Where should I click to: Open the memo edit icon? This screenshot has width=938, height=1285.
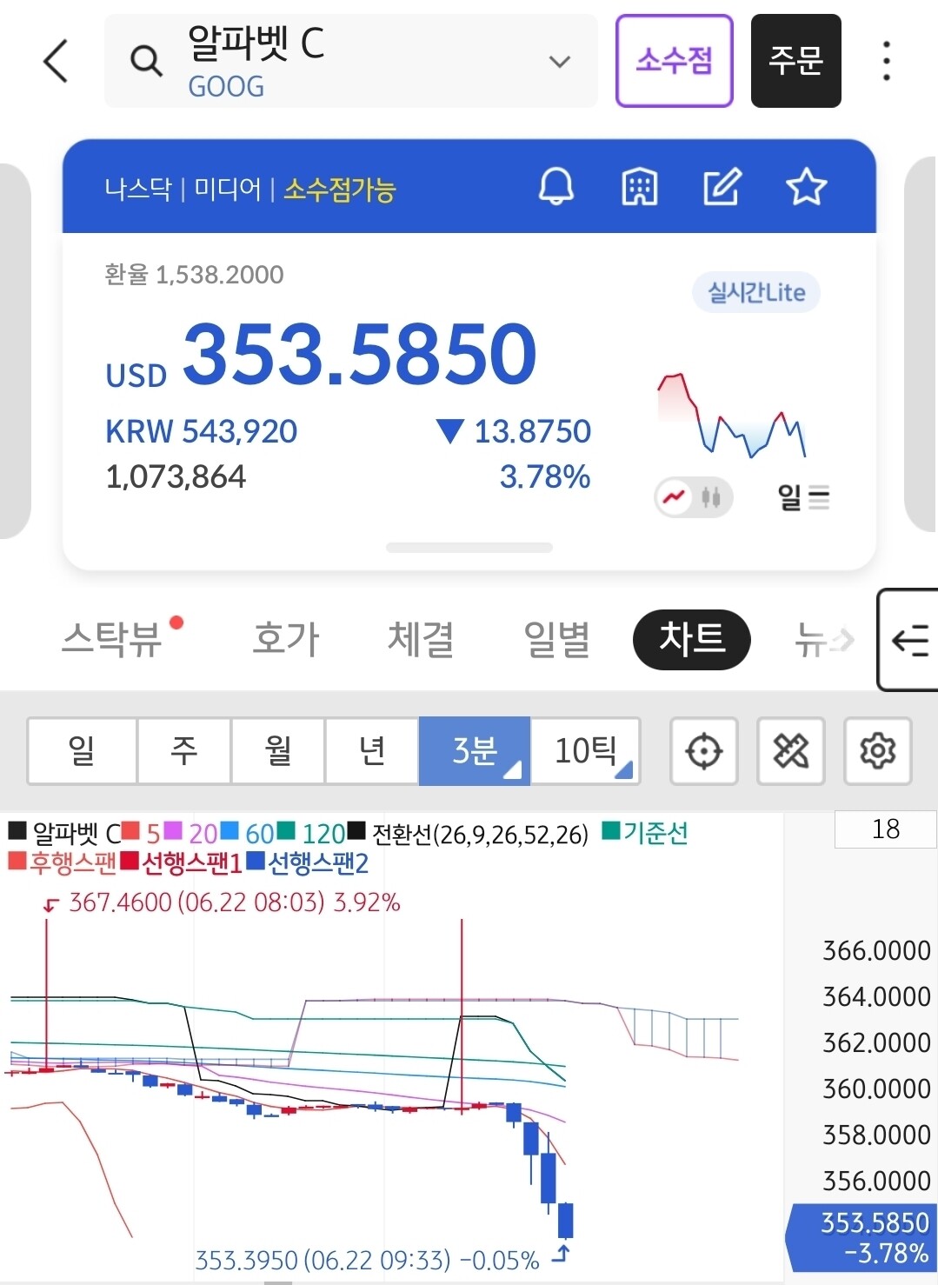click(x=722, y=187)
